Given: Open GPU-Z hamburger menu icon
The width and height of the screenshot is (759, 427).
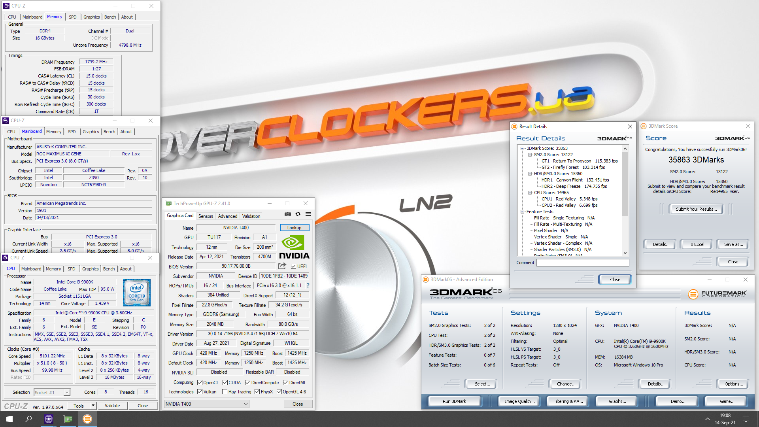Looking at the screenshot, I should [x=308, y=214].
